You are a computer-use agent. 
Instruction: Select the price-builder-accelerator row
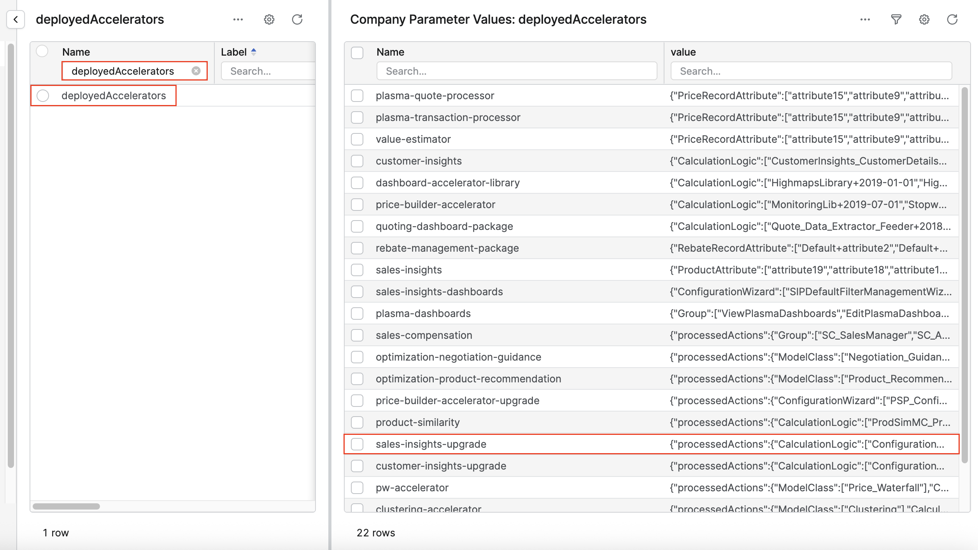(x=436, y=204)
